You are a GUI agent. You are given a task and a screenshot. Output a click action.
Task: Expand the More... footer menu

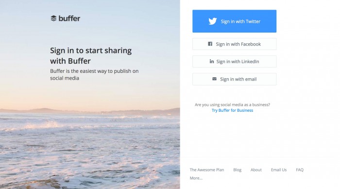coord(196,178)
